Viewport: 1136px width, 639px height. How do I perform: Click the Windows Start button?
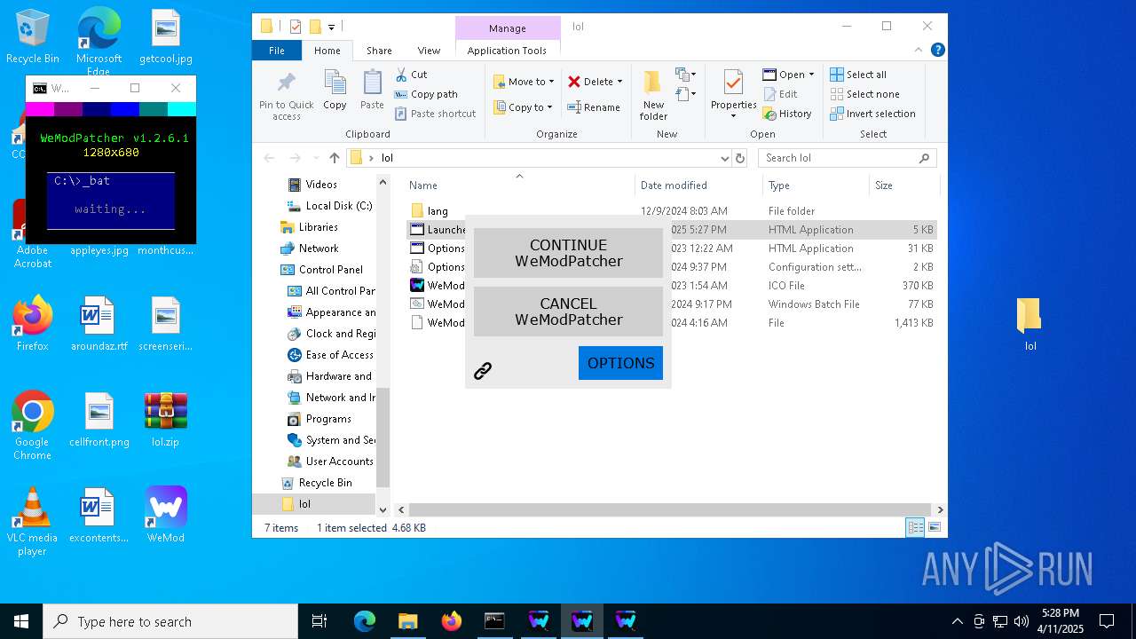21,621
